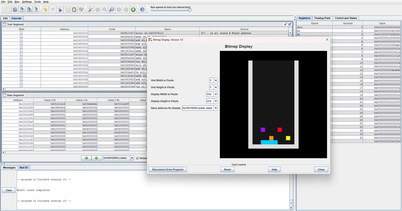
Task: Save the current file via toolbar
Action: click(22, 10)
